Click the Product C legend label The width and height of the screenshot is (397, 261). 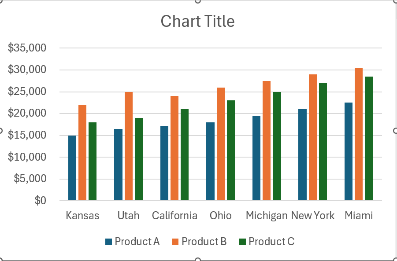click(271, 242)
